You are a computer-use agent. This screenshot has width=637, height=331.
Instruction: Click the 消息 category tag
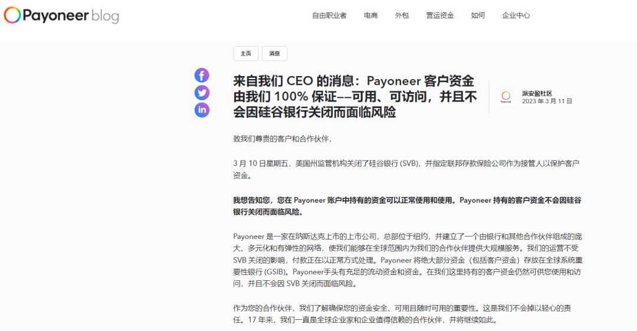(x=274, y=54)
